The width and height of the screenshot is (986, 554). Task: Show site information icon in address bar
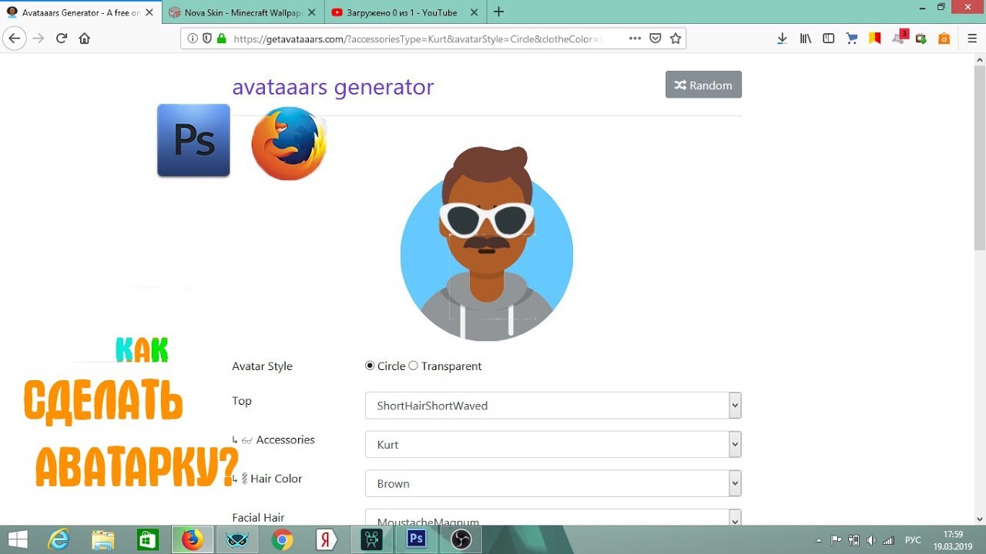click(x=193, y=38)
